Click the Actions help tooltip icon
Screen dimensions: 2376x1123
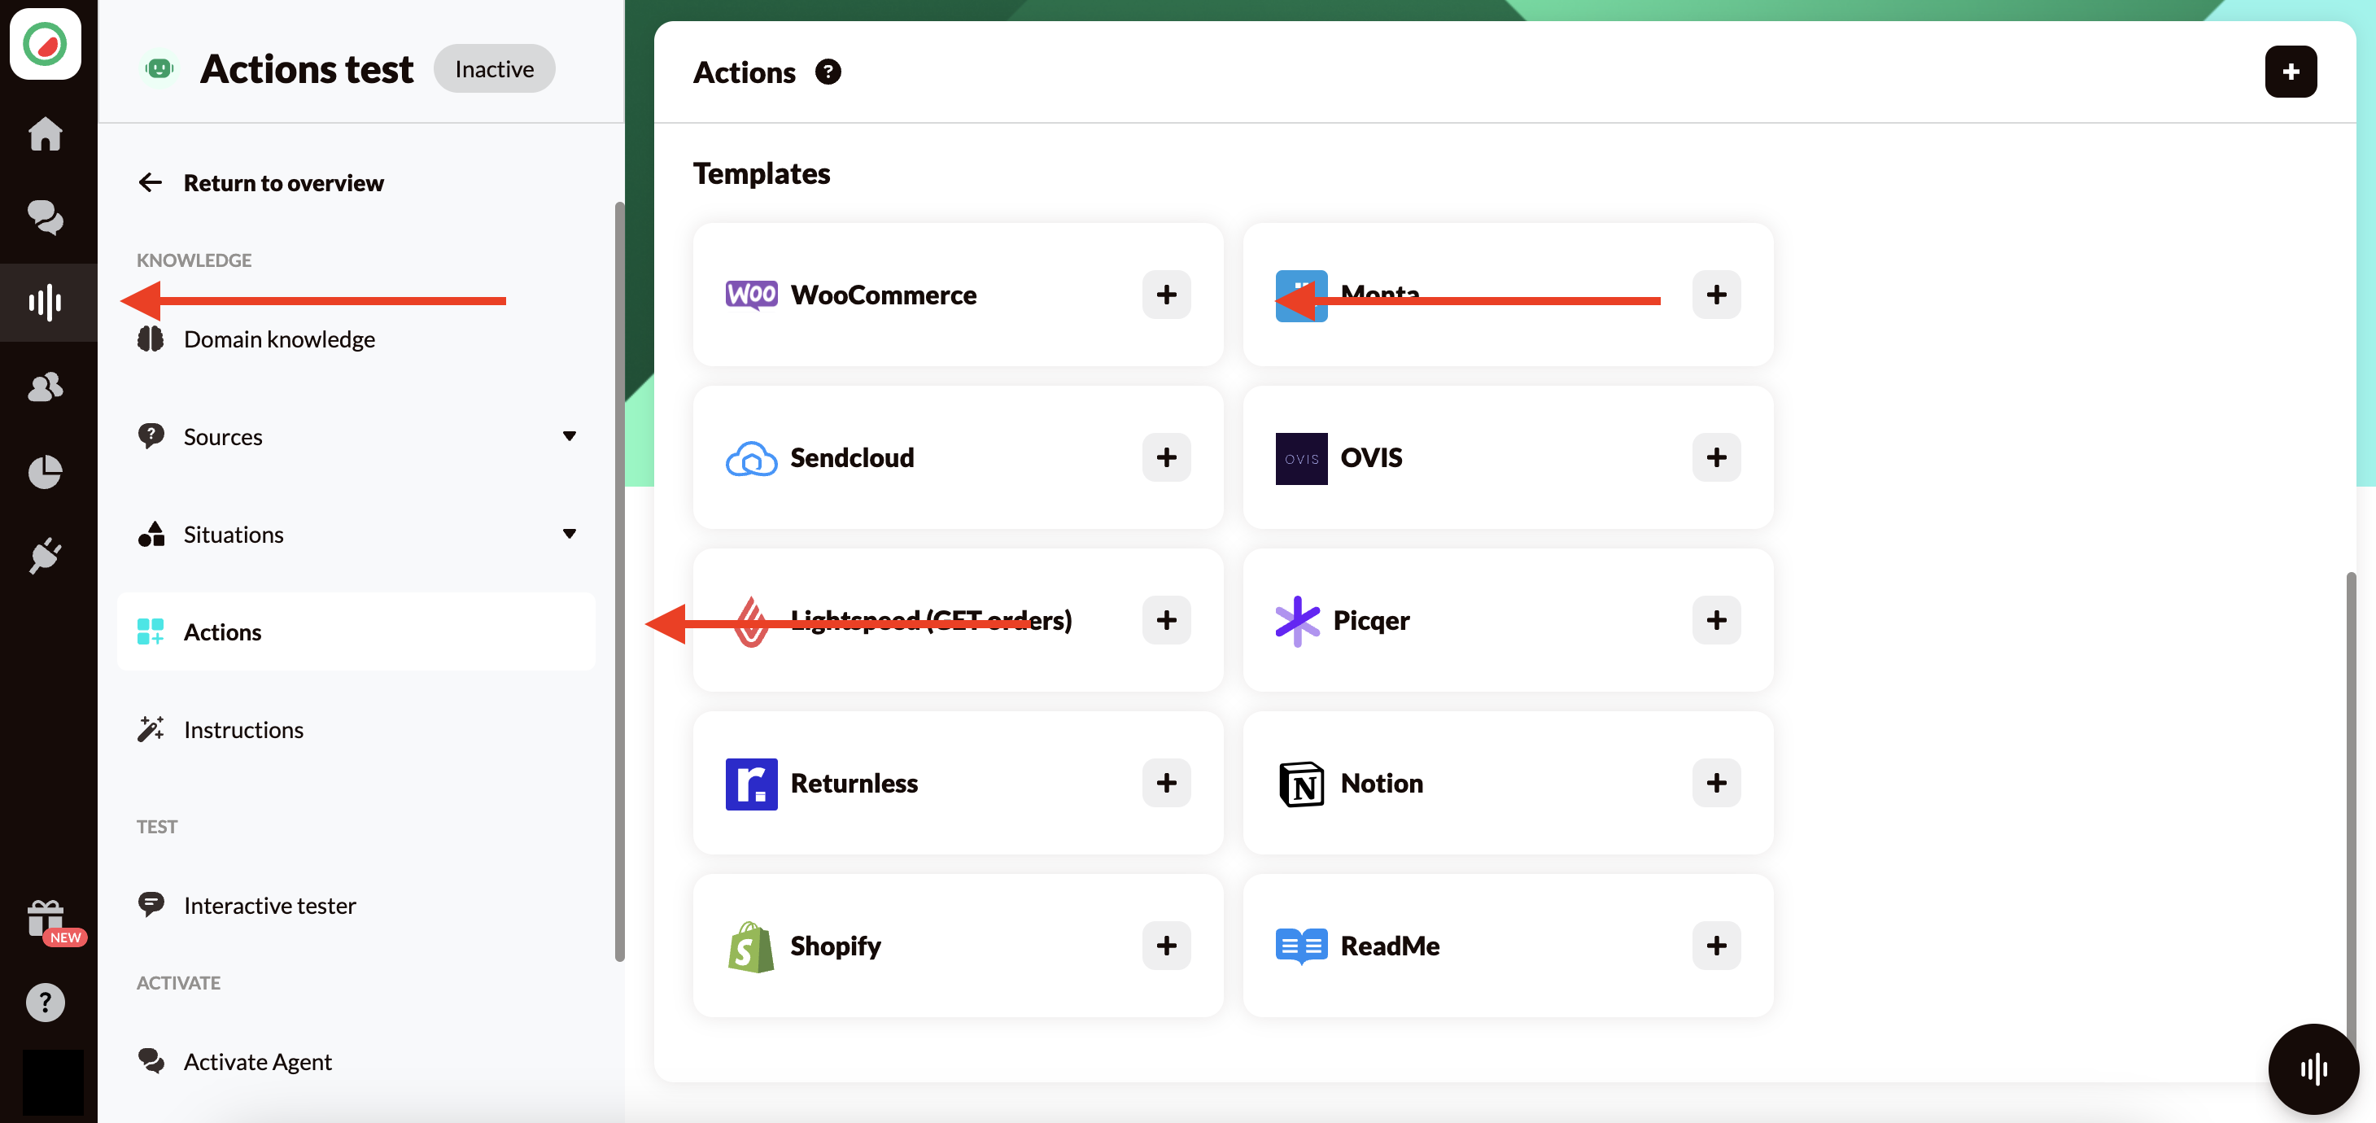click(828, 72)
